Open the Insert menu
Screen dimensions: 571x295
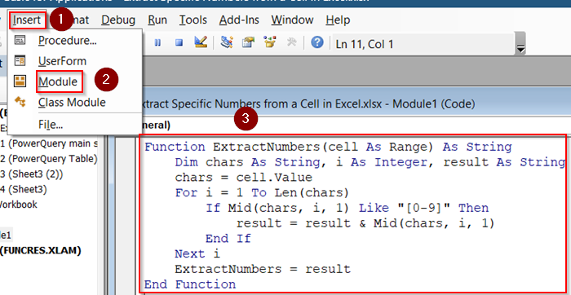point(28,20)
